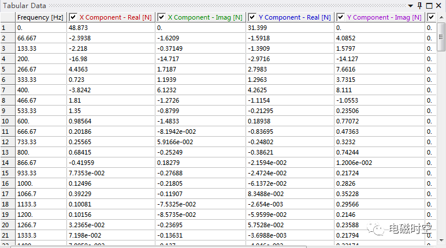Click cell with value 6.1232
The image size is (446, 248).
200,90
